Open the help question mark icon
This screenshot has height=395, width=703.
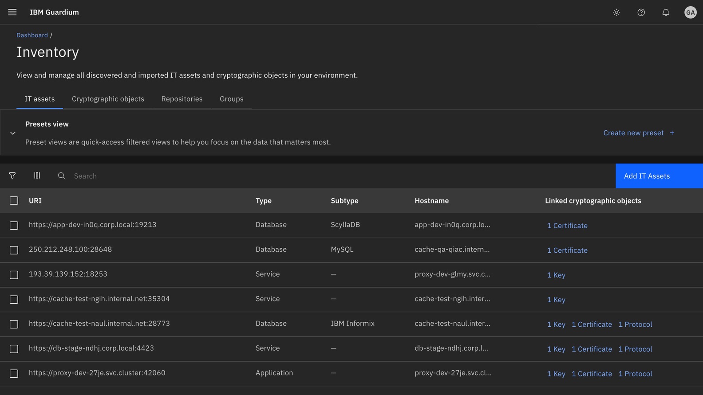641,12
